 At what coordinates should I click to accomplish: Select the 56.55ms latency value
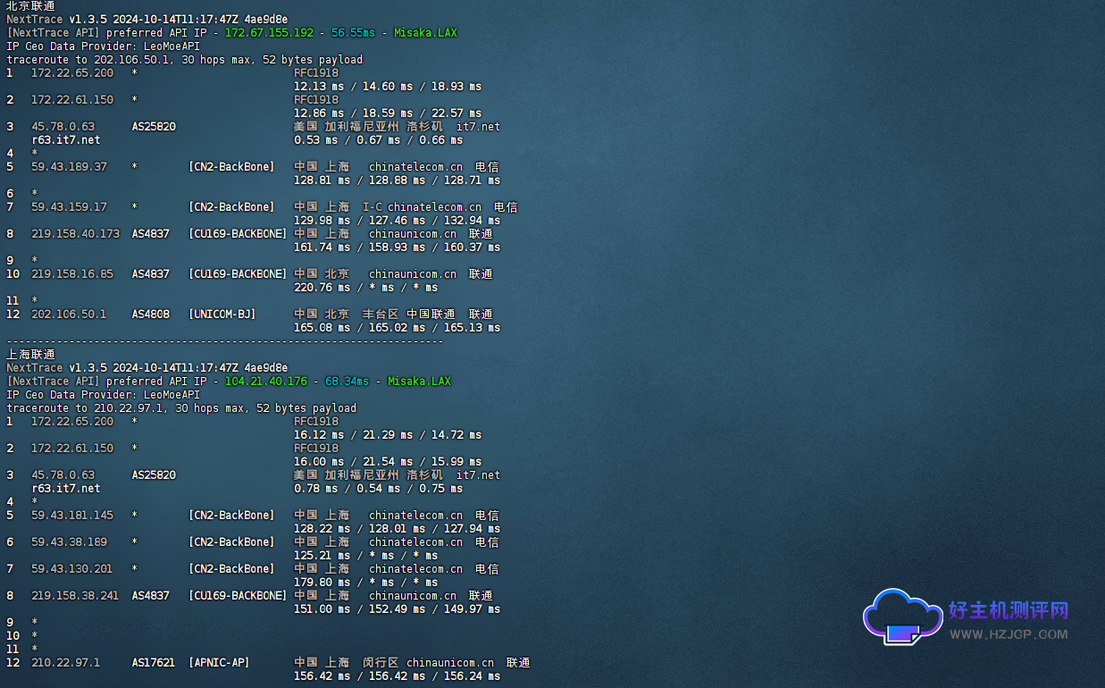pyautogui.click(x=353, y=33)
